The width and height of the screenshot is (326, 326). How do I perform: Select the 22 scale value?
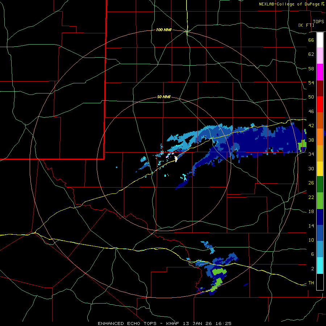pos(311,197)
